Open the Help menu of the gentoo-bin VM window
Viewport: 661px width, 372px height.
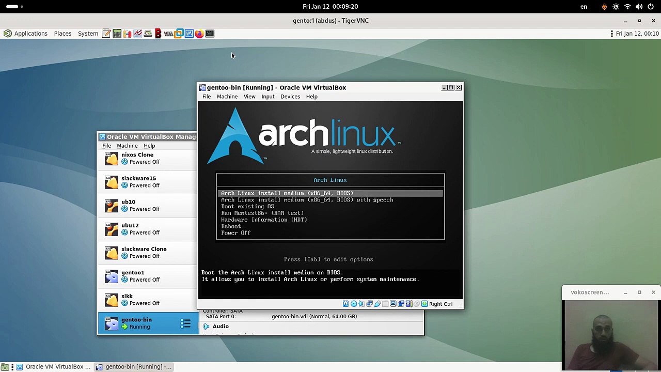311,97
